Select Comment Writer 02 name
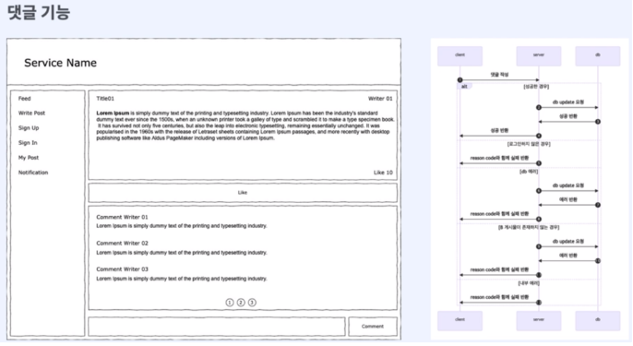This screenshot has height=346, width=633. pos(122,243)
